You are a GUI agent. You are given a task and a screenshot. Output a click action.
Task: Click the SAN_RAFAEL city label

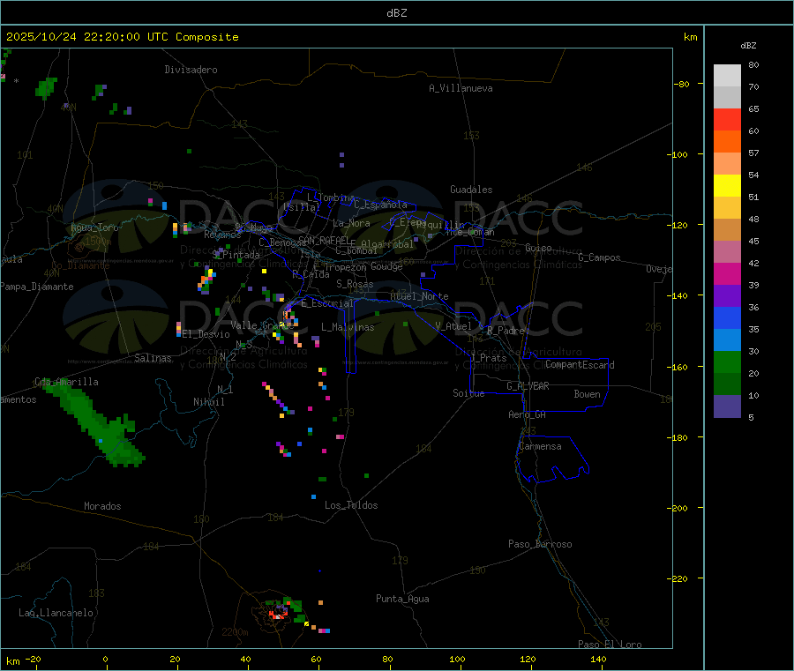coord(323,240)
